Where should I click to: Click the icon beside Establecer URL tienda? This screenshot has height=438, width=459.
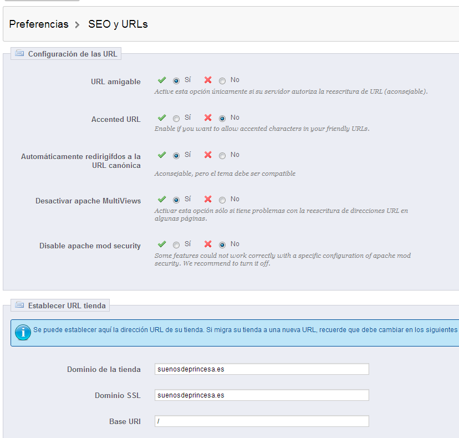[19, 305]
